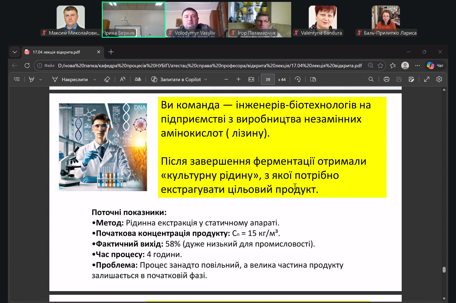The image size is (456, 303).
Task: Toggle fit to width view
Action: [x=251, y=80]
